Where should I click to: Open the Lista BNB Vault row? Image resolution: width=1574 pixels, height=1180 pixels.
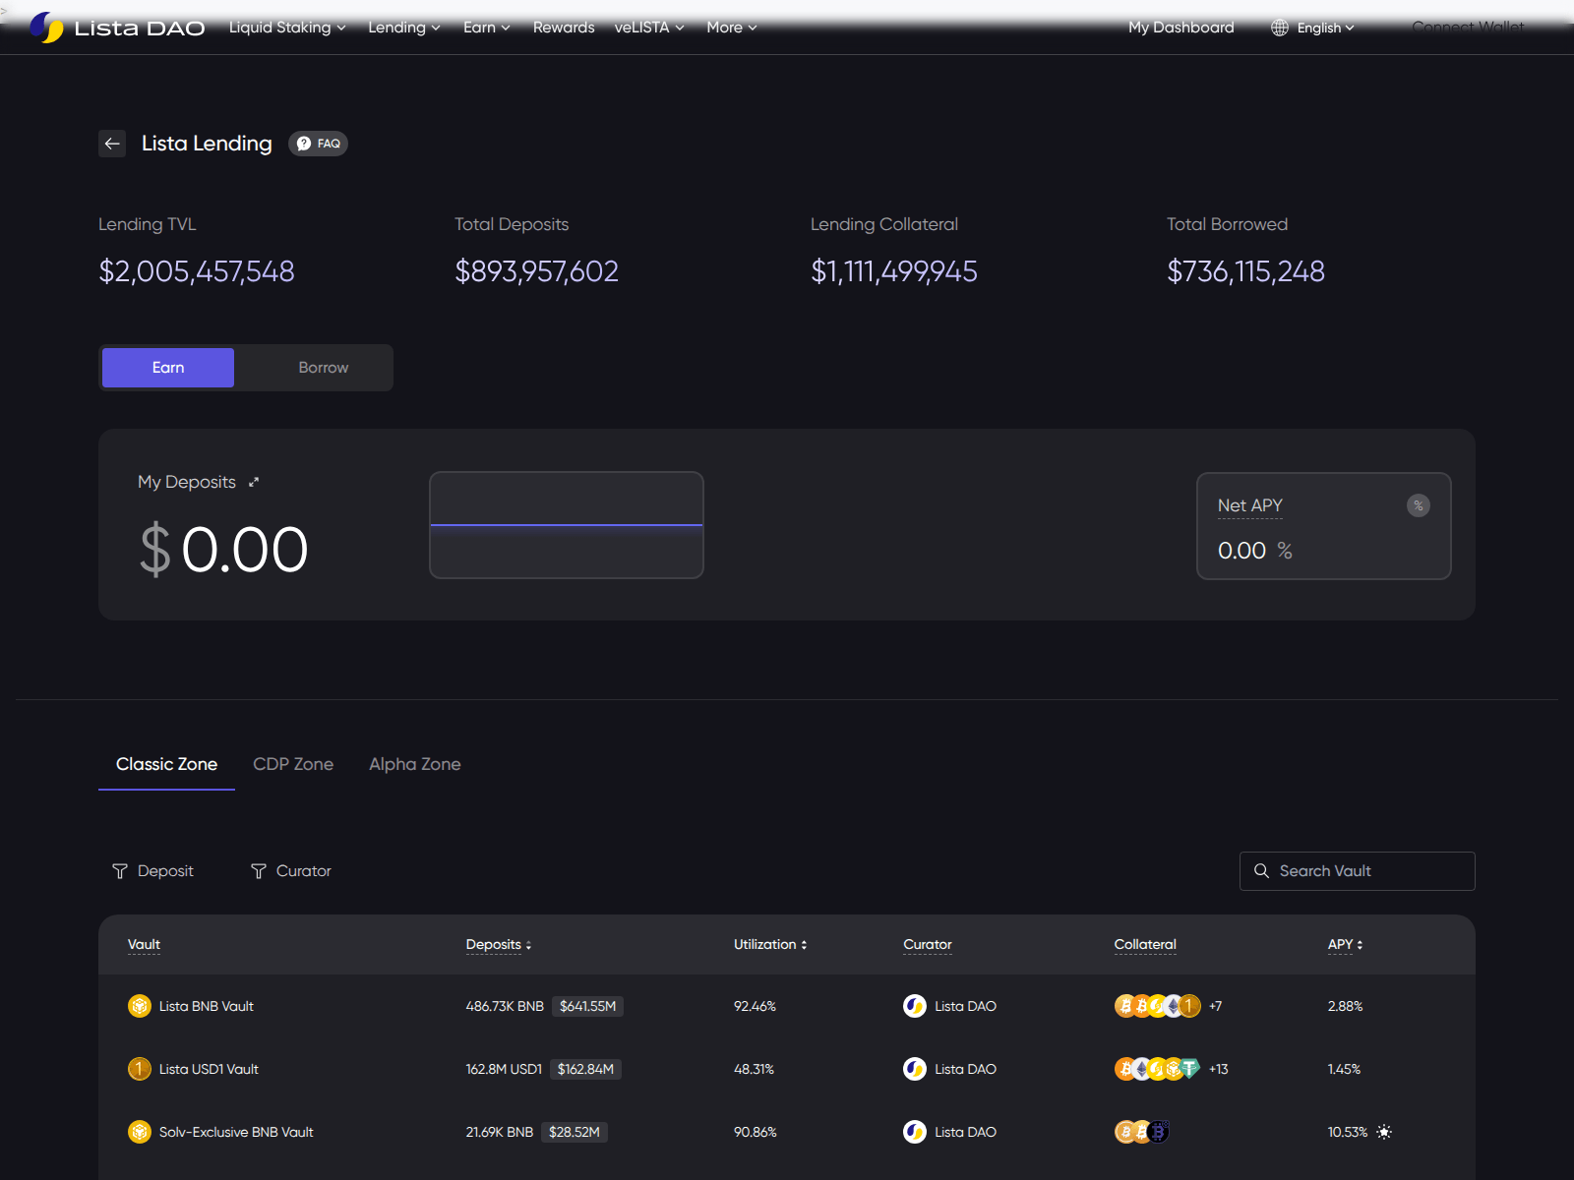[787, 1006]
